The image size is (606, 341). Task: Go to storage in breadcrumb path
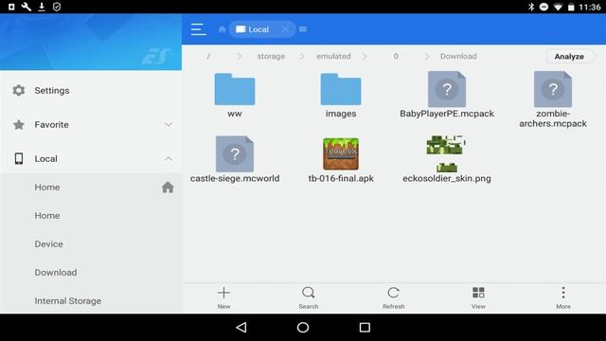271,57
